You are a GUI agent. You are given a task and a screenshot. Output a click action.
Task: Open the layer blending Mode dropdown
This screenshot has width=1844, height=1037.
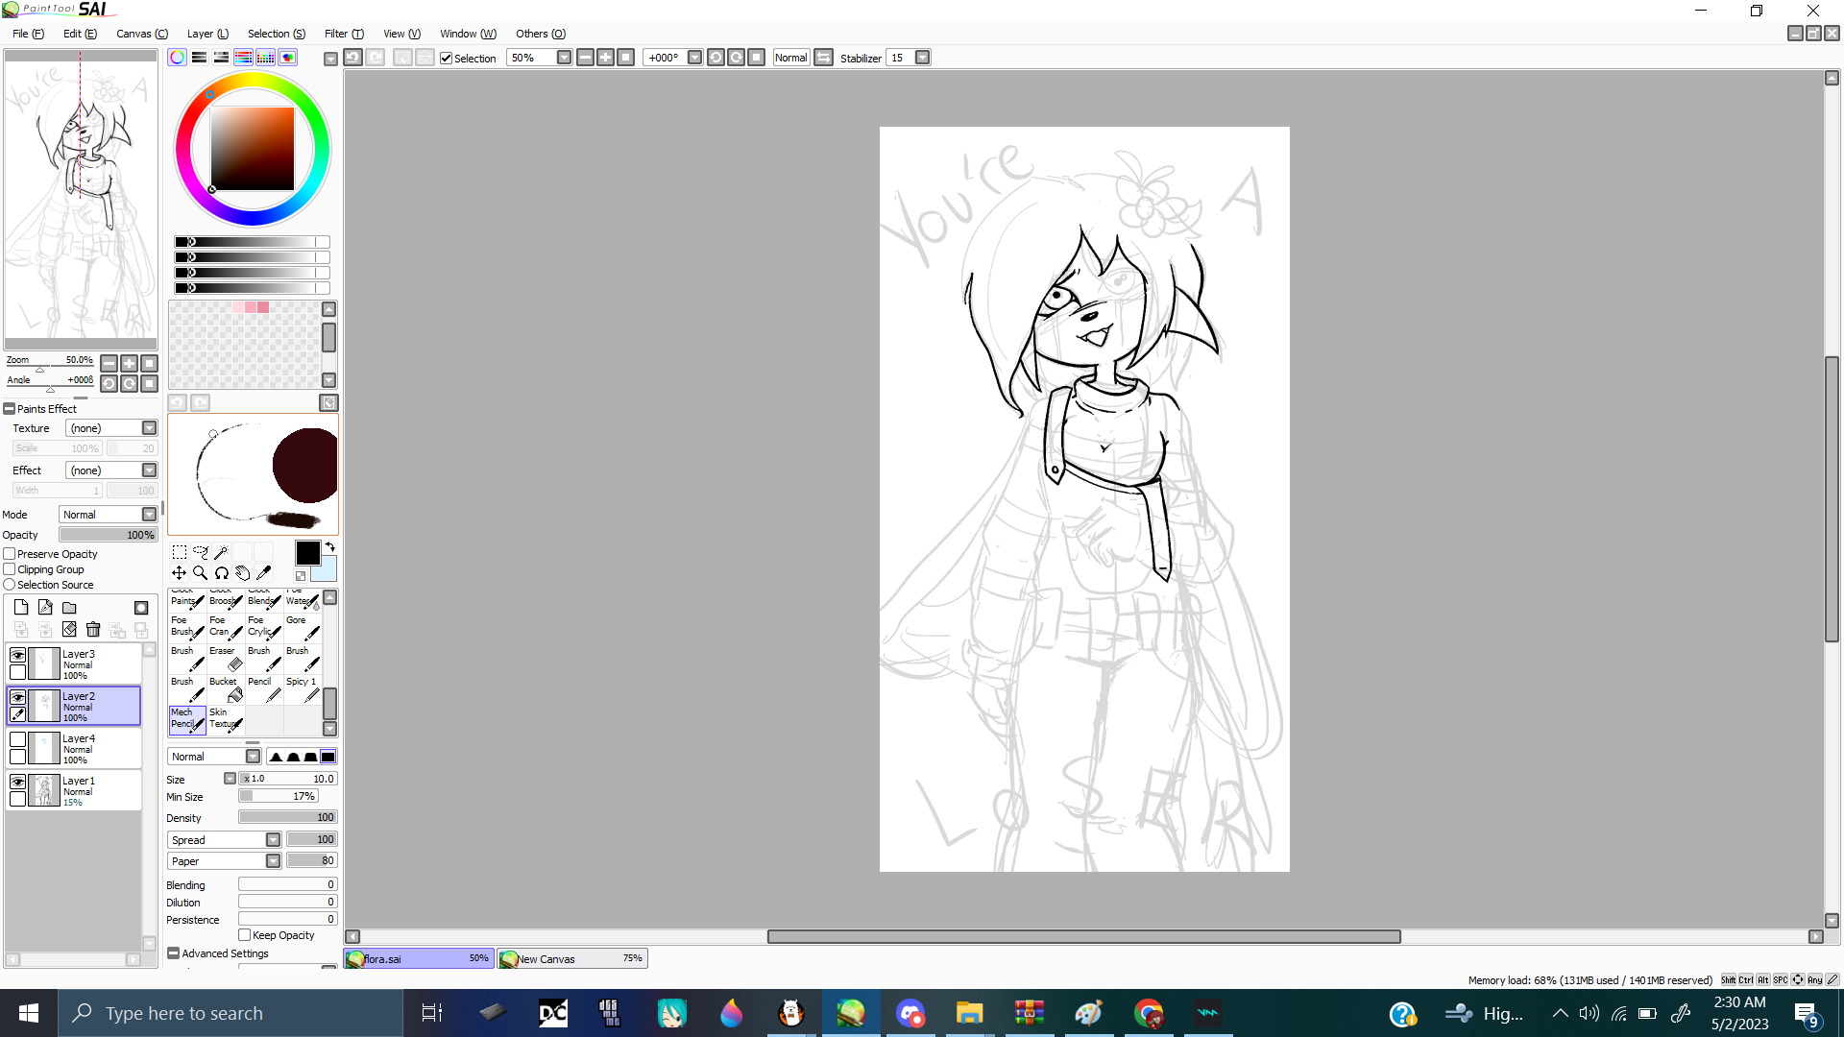149,515
